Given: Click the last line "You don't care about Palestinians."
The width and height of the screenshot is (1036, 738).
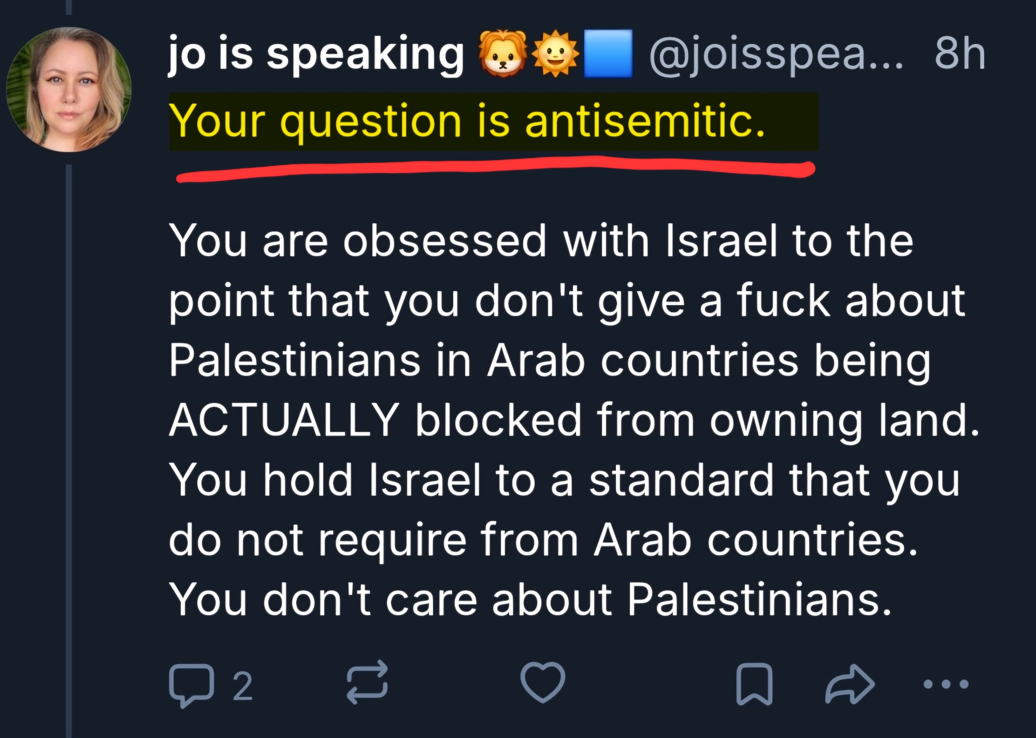Looking at the screenshot, I should pos(531,599).
